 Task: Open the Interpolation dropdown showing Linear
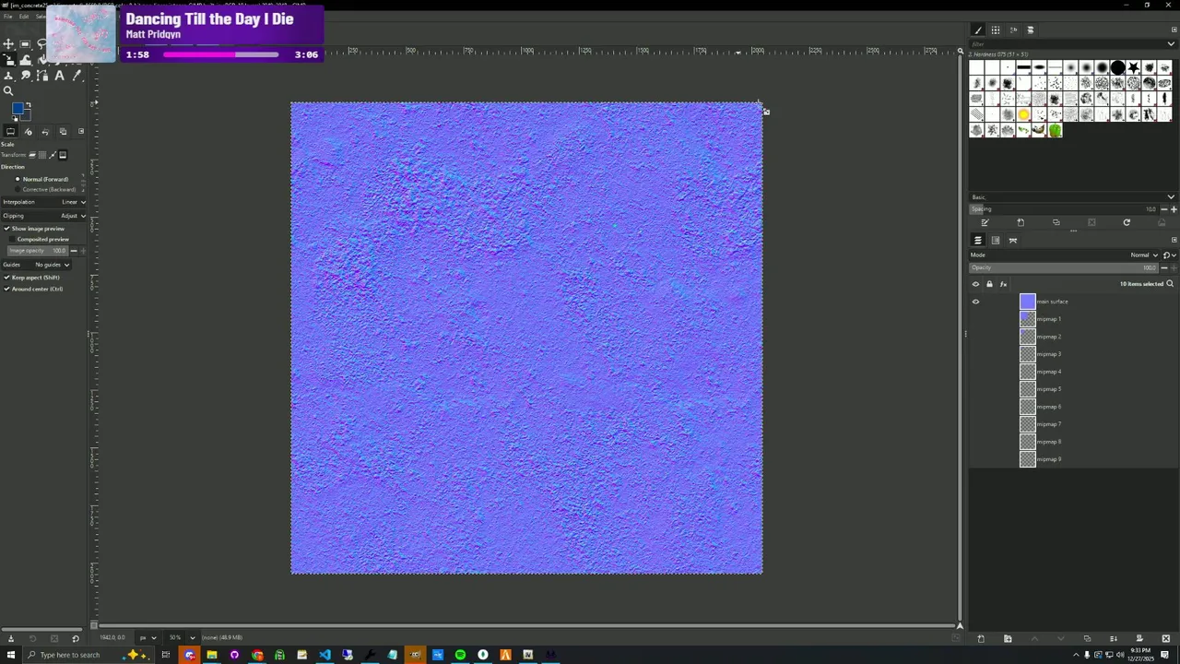tap(44, 202)
